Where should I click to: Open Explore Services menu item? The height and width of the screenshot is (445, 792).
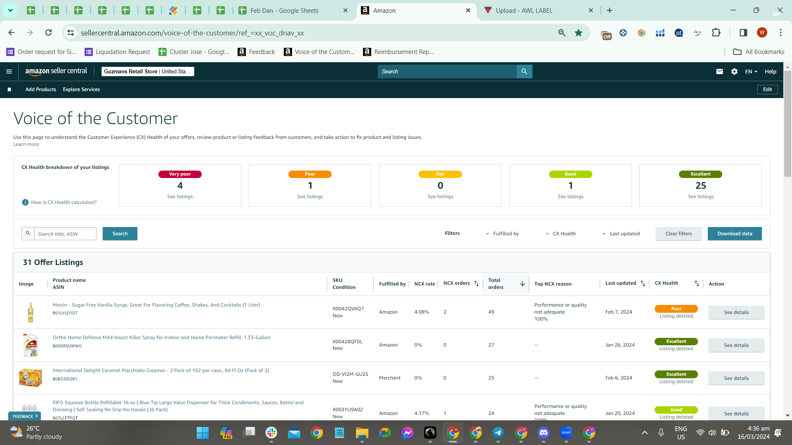point(81,89)
